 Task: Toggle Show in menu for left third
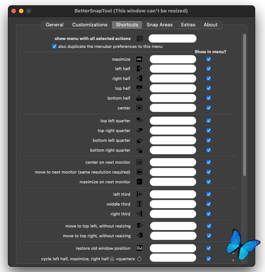click(209, 194)
